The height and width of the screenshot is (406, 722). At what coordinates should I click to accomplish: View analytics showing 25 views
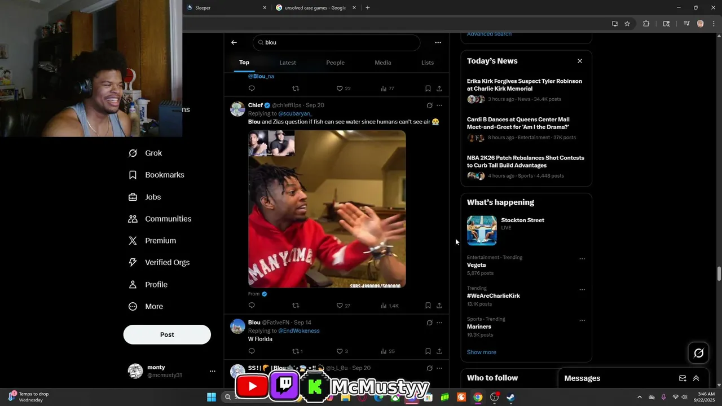click(x=388, y=351)
